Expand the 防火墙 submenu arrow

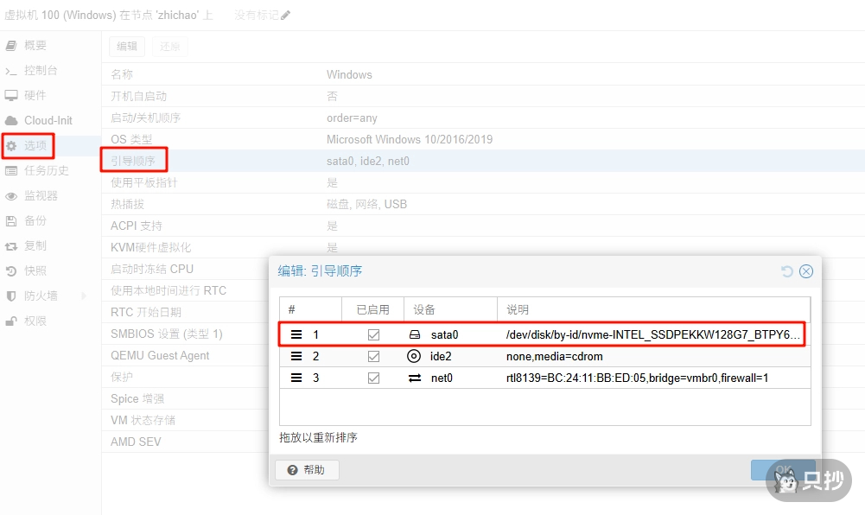tap(84, 296)
